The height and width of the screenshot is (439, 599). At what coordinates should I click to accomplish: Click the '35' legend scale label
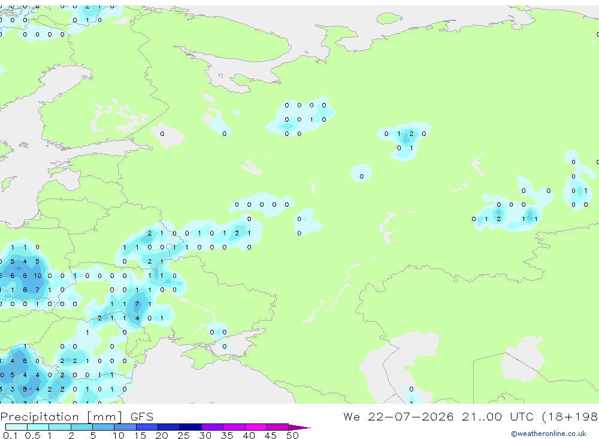tap(227, 435)
